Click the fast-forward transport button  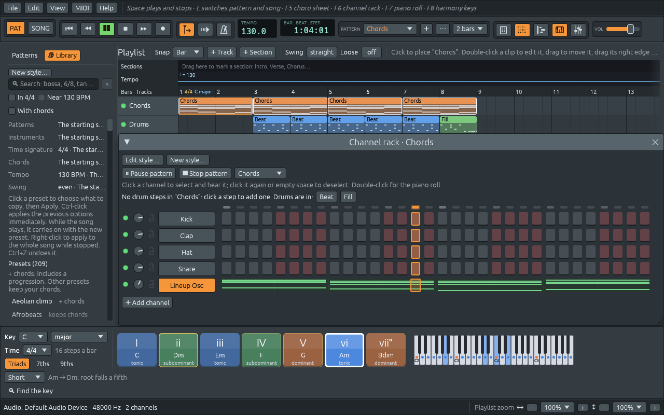tap(144, 29)
